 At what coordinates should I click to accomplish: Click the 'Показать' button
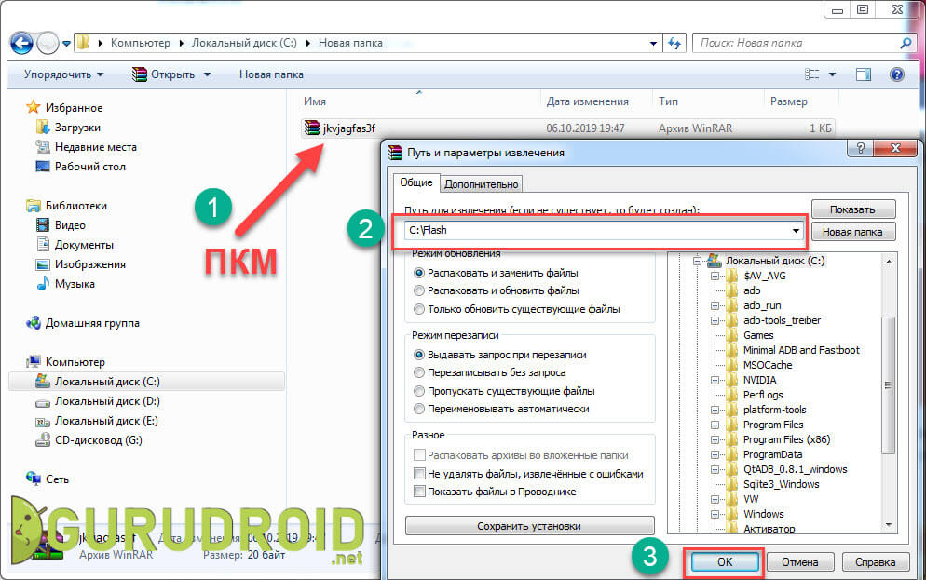(x=852, y=209)
